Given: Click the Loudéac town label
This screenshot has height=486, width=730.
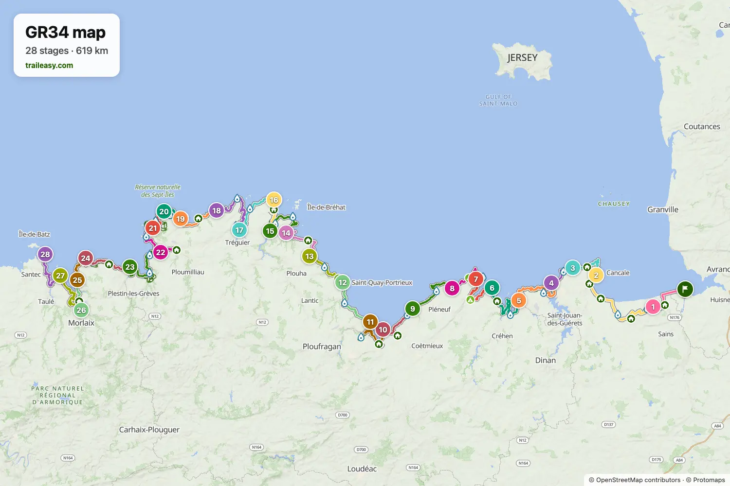Looking at the screenshot, I should click(x=362, y=469).
